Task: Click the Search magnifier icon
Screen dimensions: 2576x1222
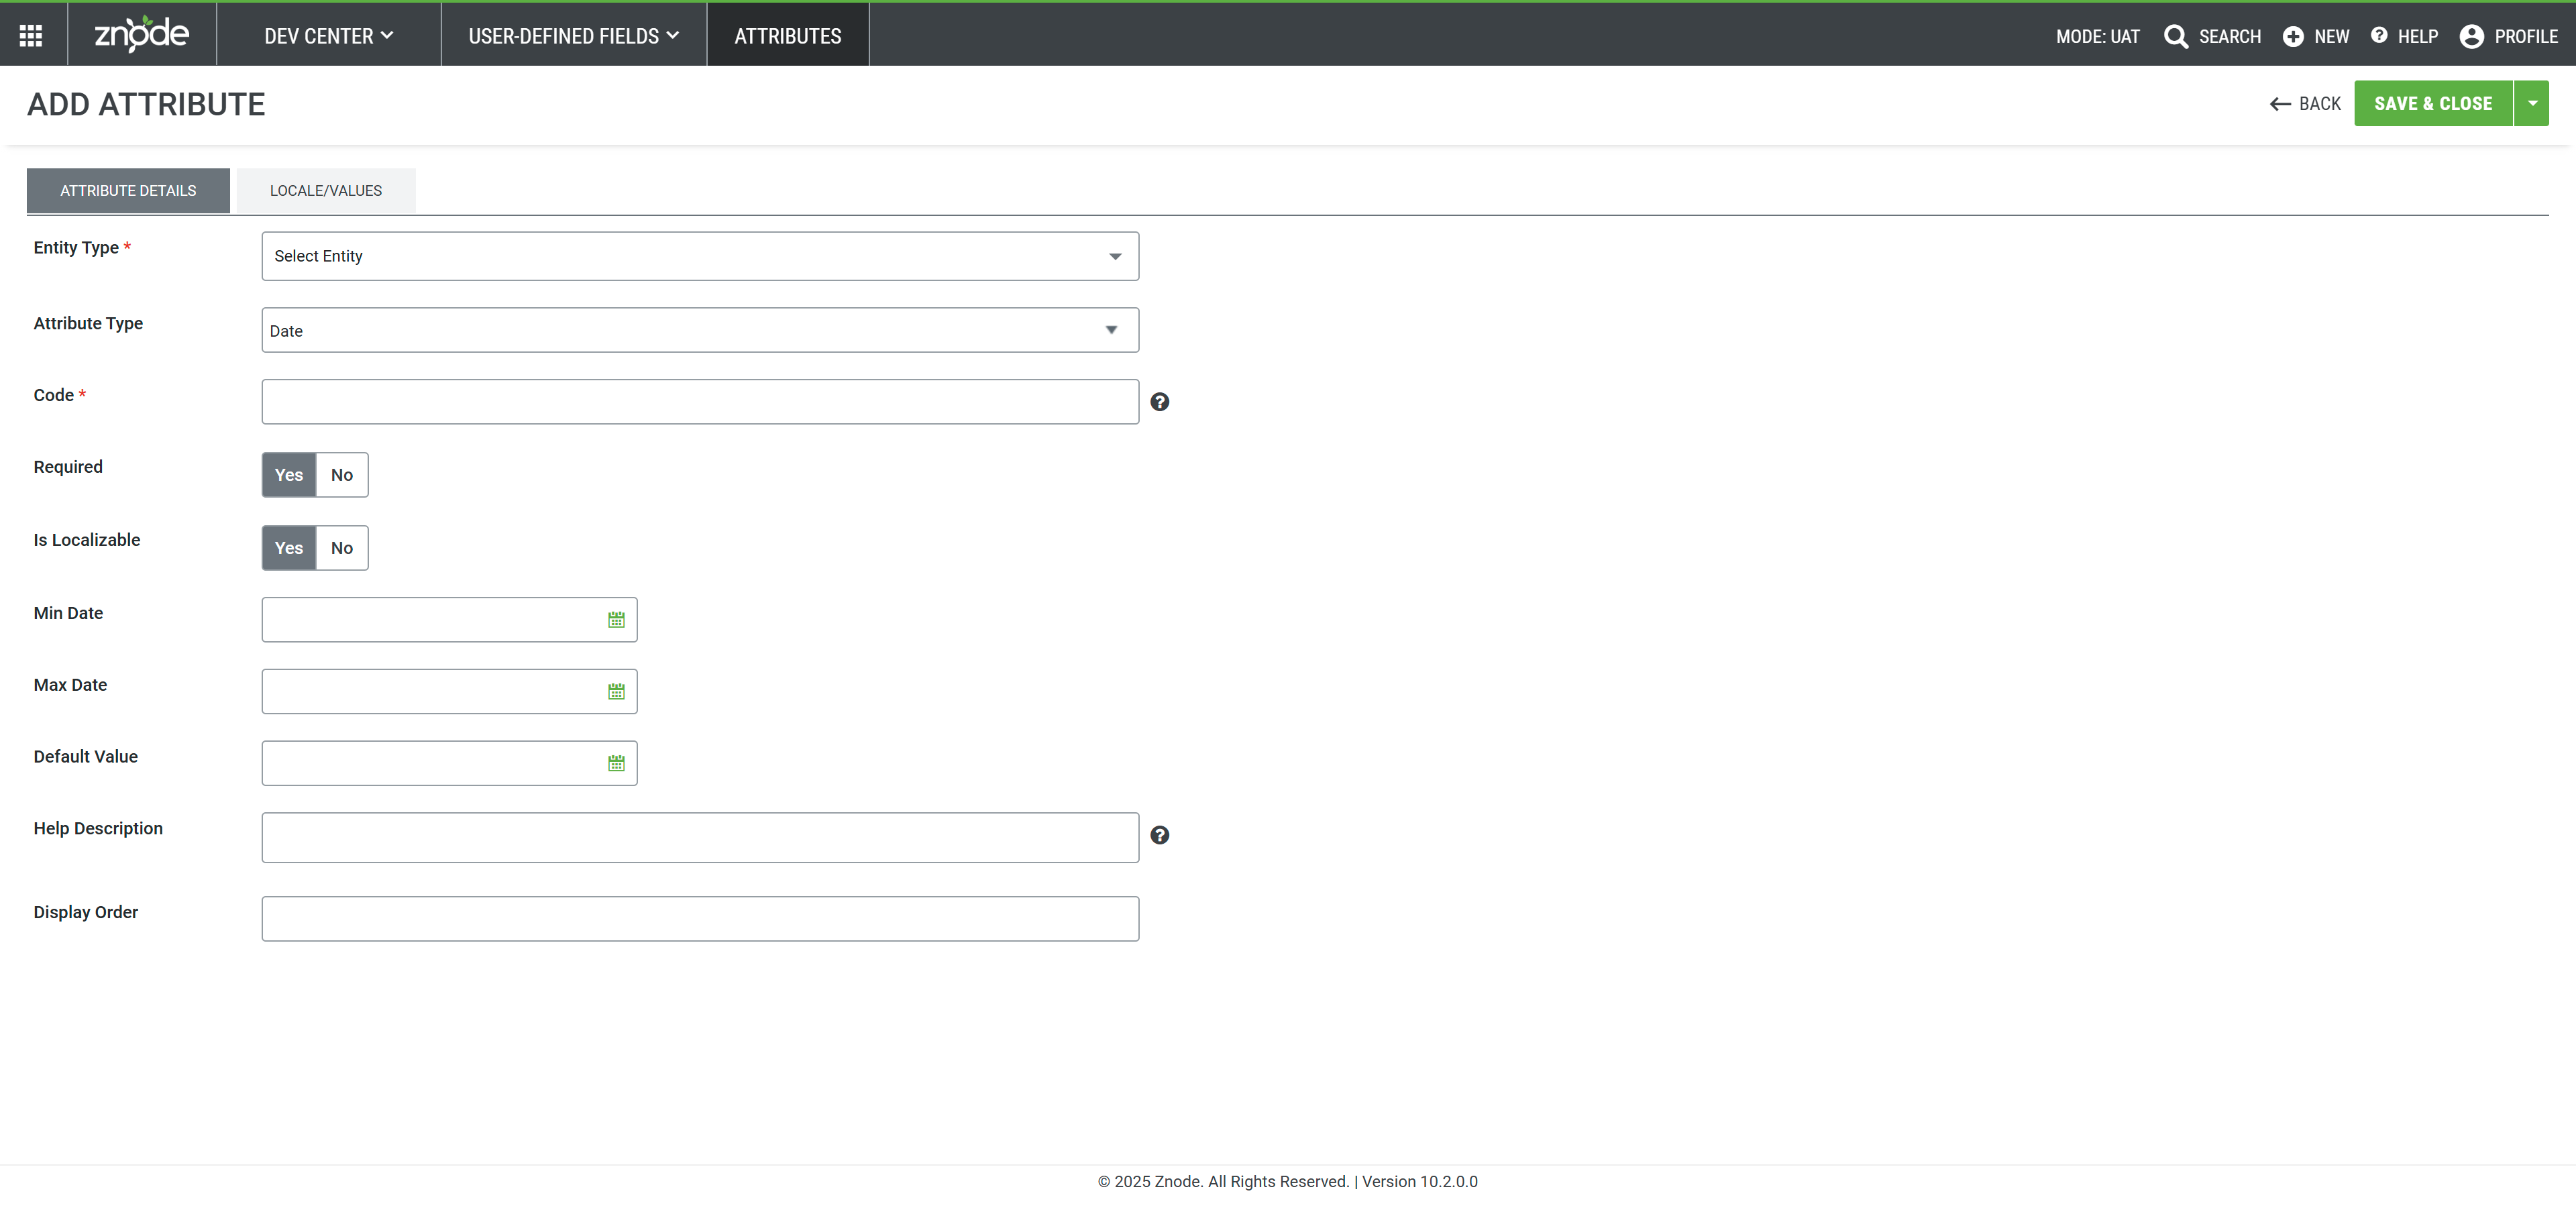Action: click(2175, 36)
